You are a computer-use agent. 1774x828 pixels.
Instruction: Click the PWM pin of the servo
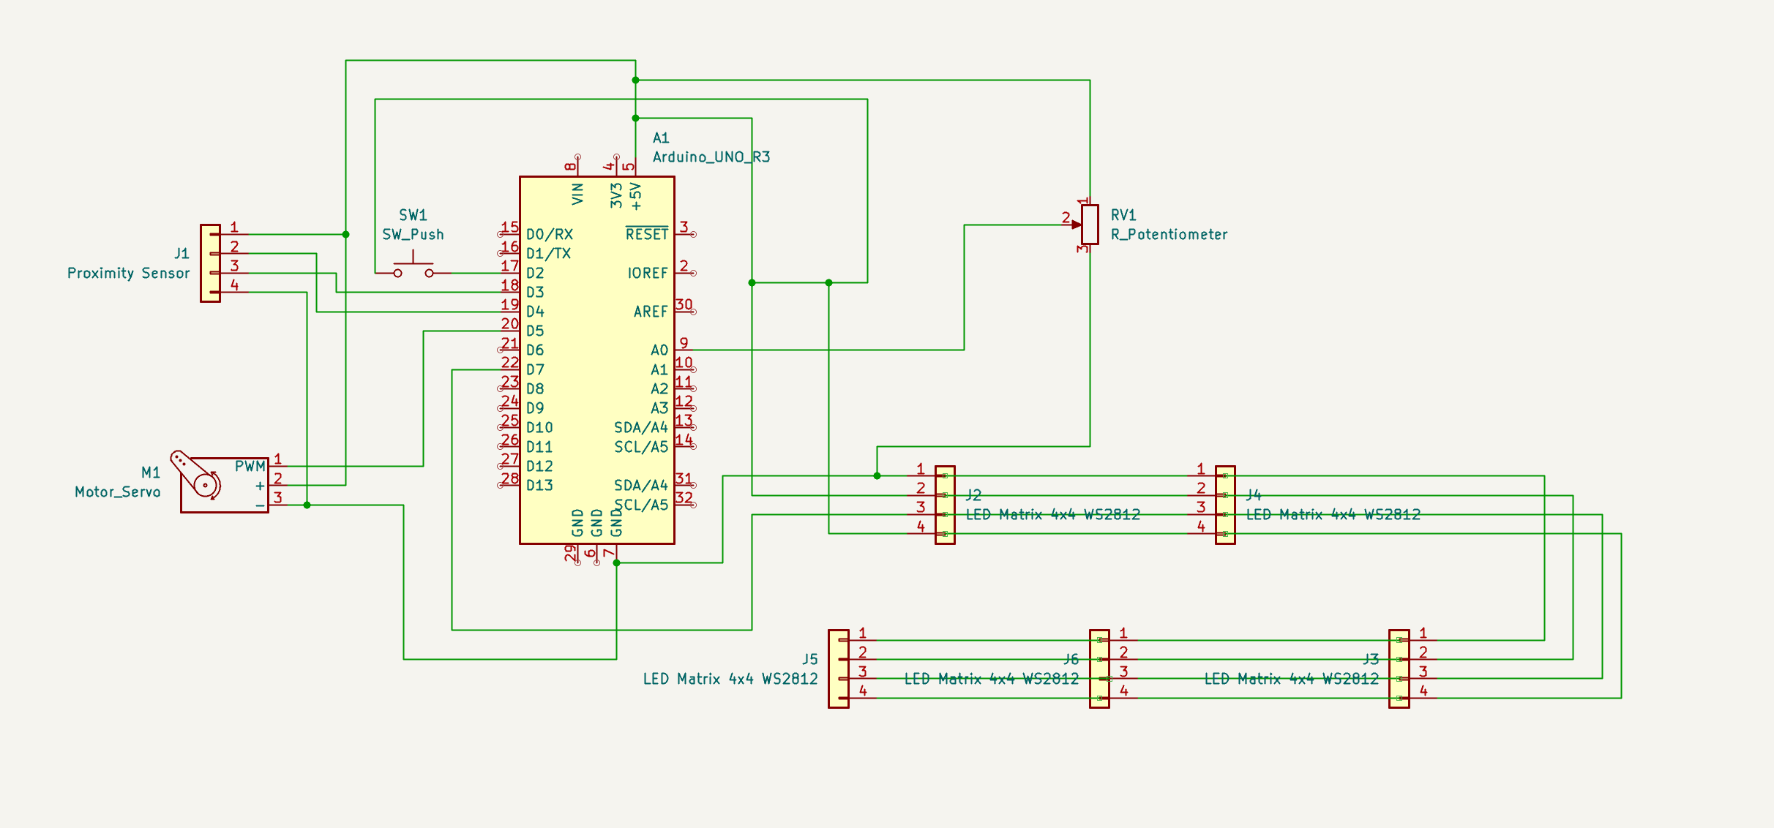(278, 466)
